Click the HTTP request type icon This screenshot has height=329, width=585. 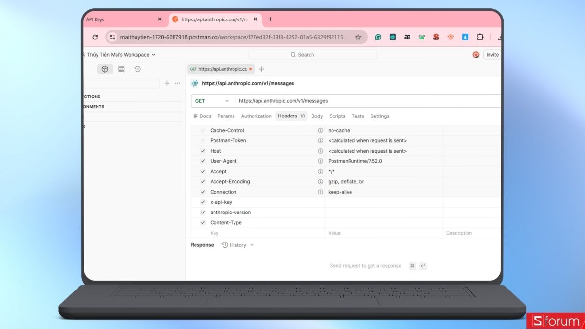195,83
